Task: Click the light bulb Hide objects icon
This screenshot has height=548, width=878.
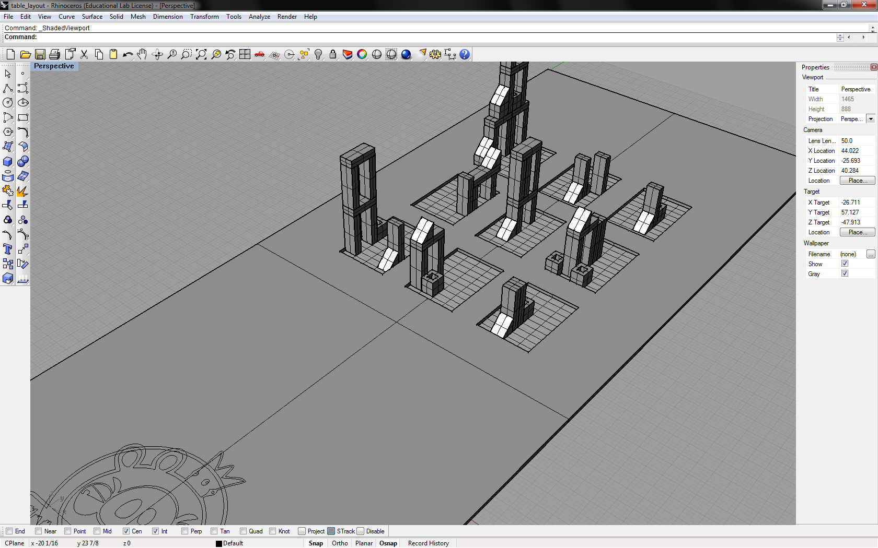Action: (x=318, y=54)
